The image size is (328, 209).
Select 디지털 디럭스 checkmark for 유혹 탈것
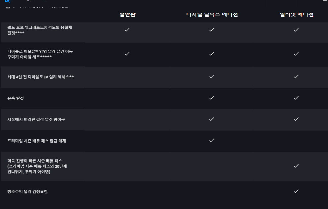pyautogui.click(x=211, y=98)
